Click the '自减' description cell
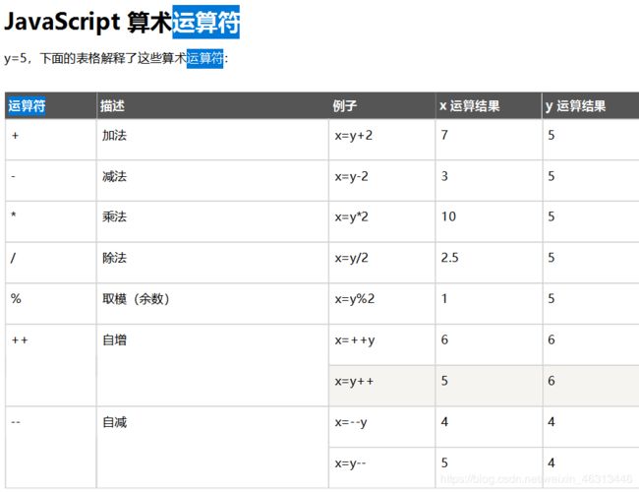Viewport: 639px width, 492px height. pos(212,448)
